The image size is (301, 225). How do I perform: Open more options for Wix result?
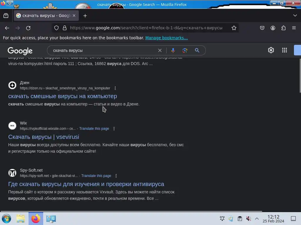(x=114, y=129)
